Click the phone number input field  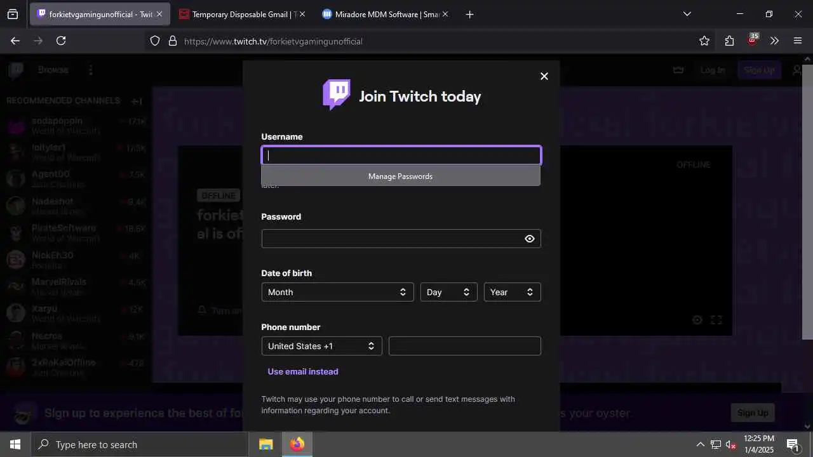464,346
